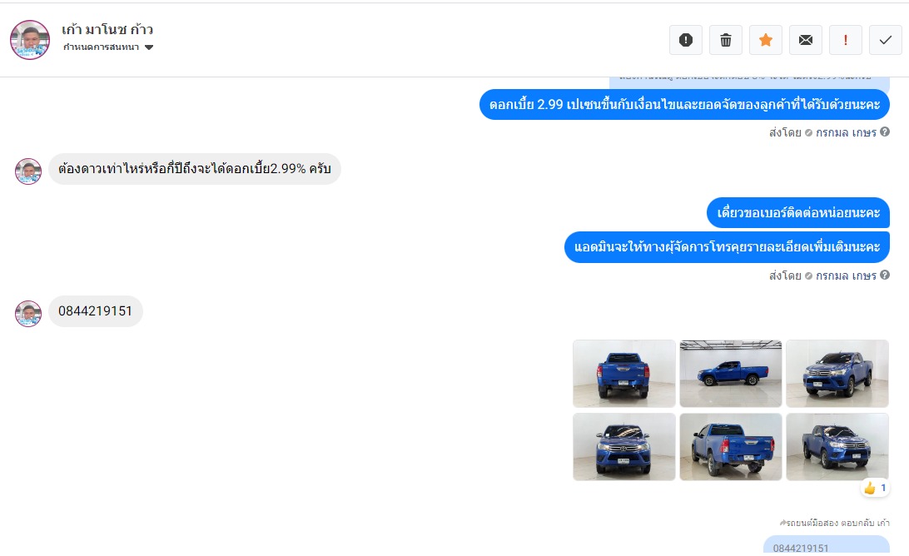Open blue pickup rear-view photo

[x=624, y=374]
